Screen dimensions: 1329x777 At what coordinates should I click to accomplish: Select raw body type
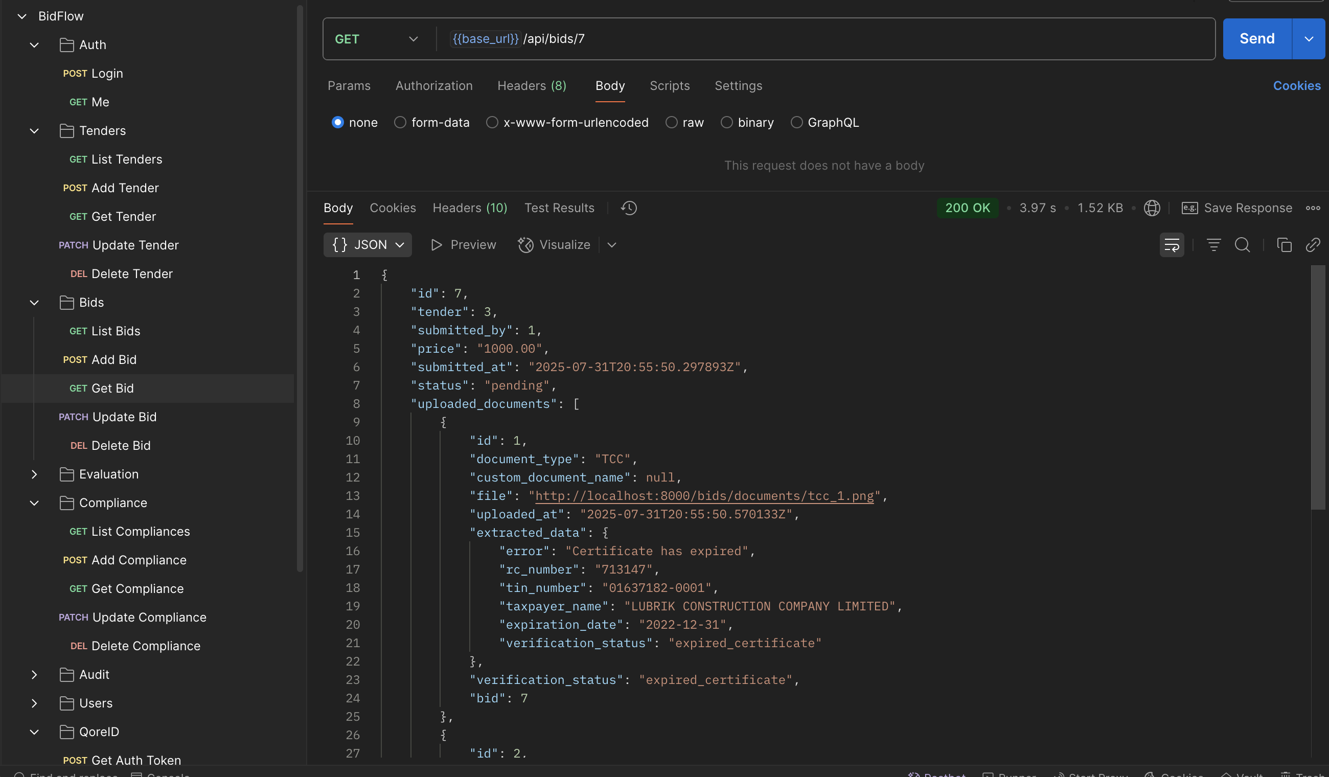pos(671,122)
